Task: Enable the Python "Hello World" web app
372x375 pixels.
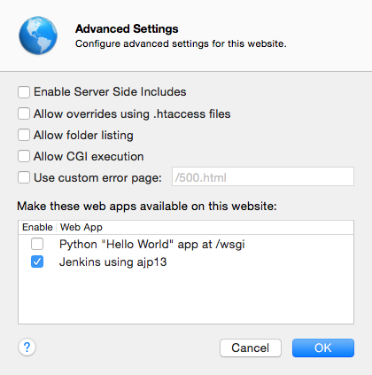Action: click(37, 244)
